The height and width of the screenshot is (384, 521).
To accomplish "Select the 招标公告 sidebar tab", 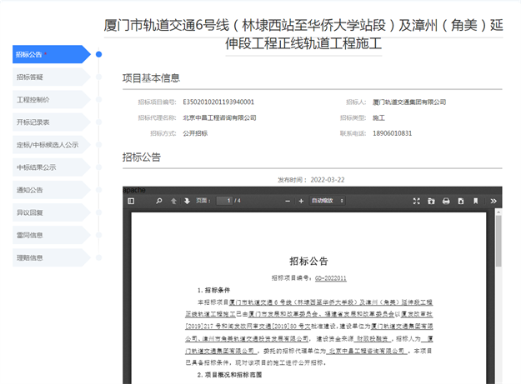I will tap(51, 54).
